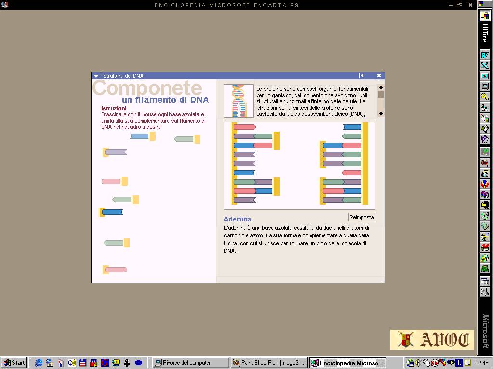This screenshot has width=493, height=369.
Task: Click the scroll up arrow of the intro text
Action: 381,87
